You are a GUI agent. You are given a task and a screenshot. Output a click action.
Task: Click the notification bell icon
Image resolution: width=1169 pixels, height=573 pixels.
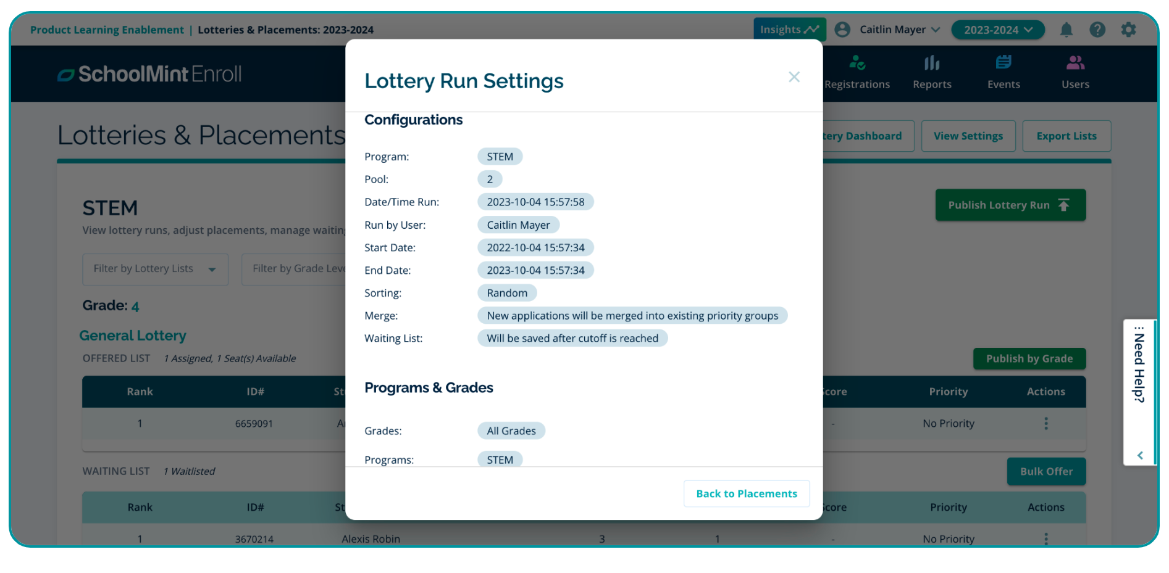[x=1066, y=30]
